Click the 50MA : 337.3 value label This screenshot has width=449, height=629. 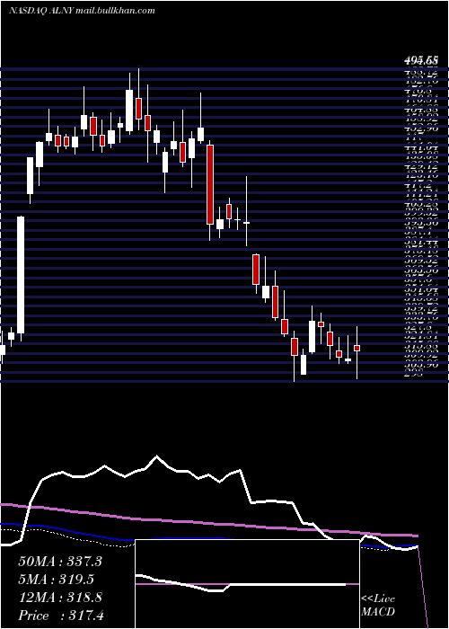(60, 562)
